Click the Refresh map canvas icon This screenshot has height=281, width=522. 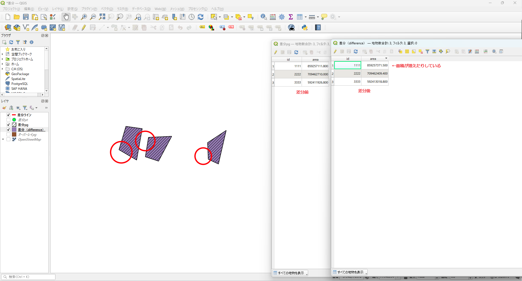(x=201, y=17)
